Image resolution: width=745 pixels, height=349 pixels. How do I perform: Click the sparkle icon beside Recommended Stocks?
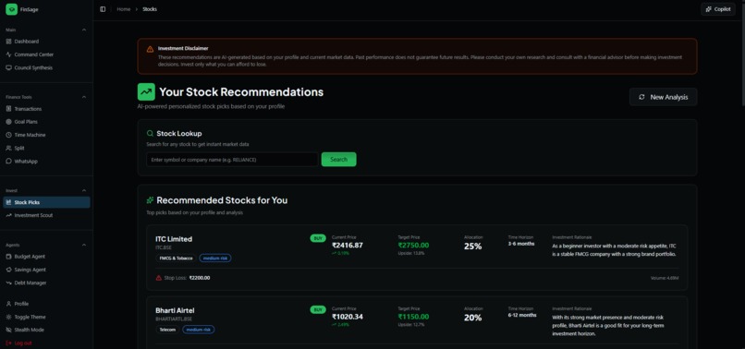click(150, 200)
